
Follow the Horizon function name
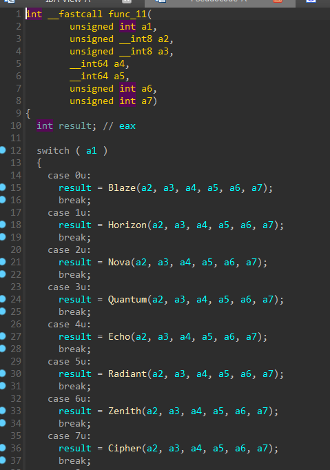tap(127, 225)
